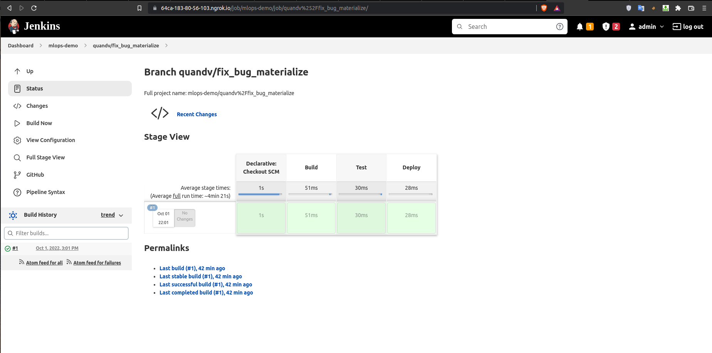Click the browser forward arrow
The width and height of the screenshot is (712, 353).
tap(22, 8)
